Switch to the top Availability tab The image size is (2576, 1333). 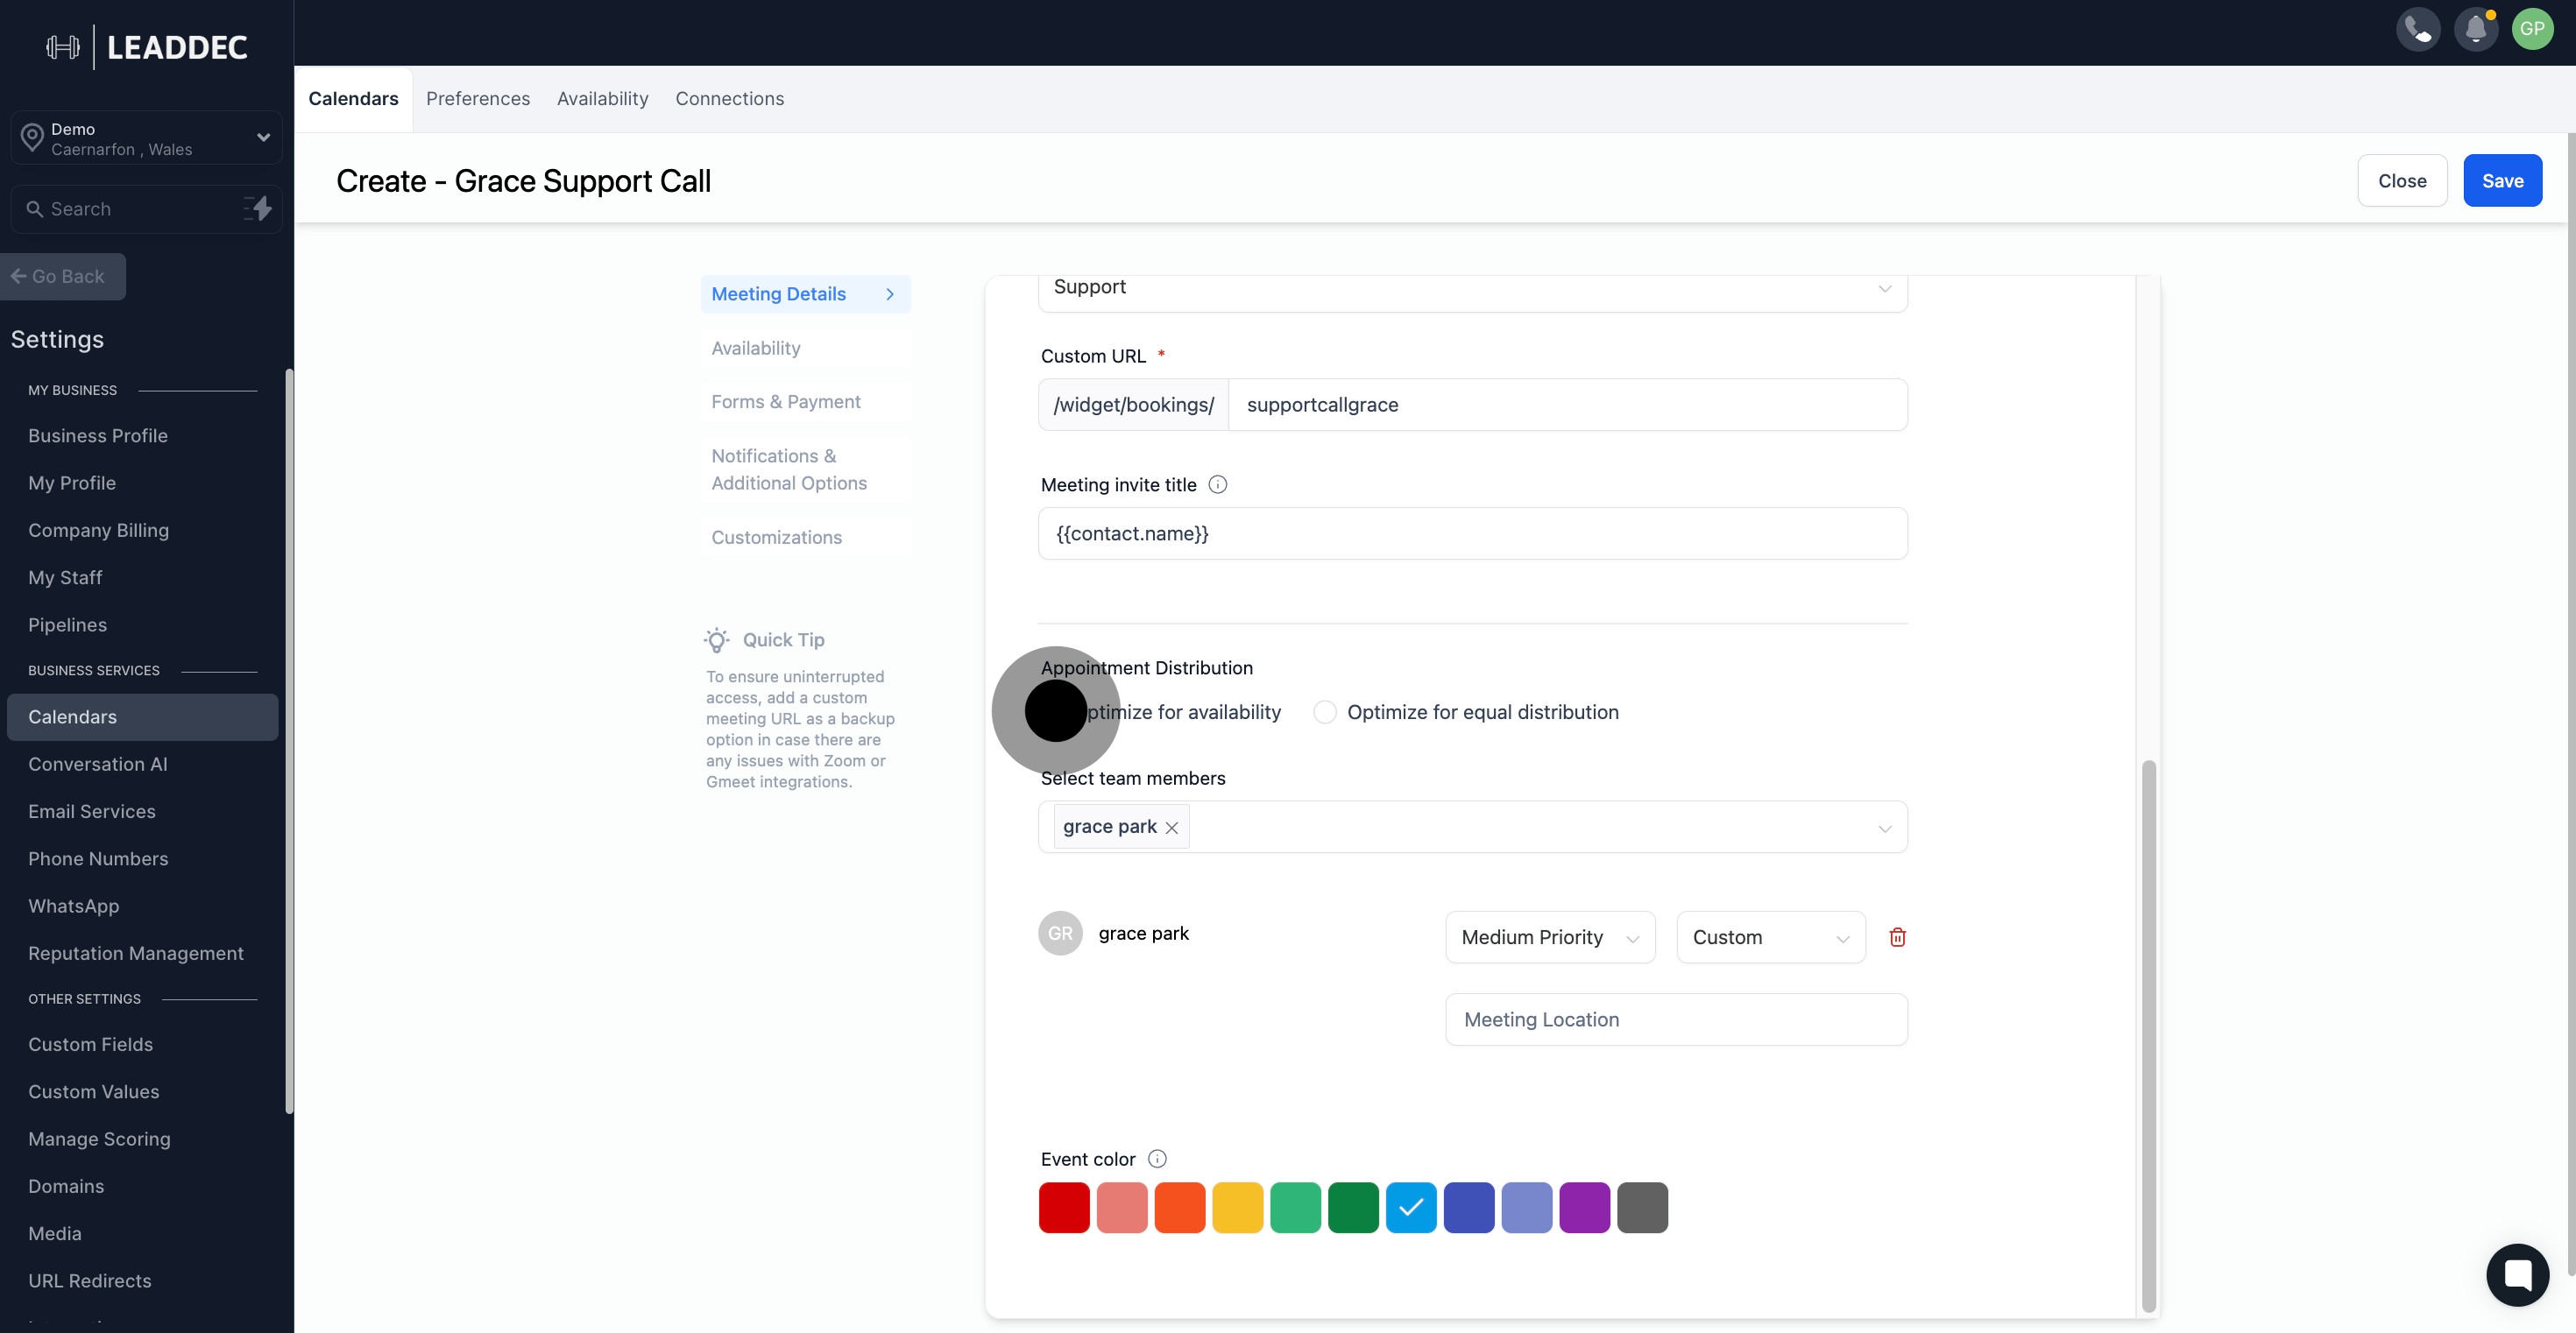coord(602,99)
